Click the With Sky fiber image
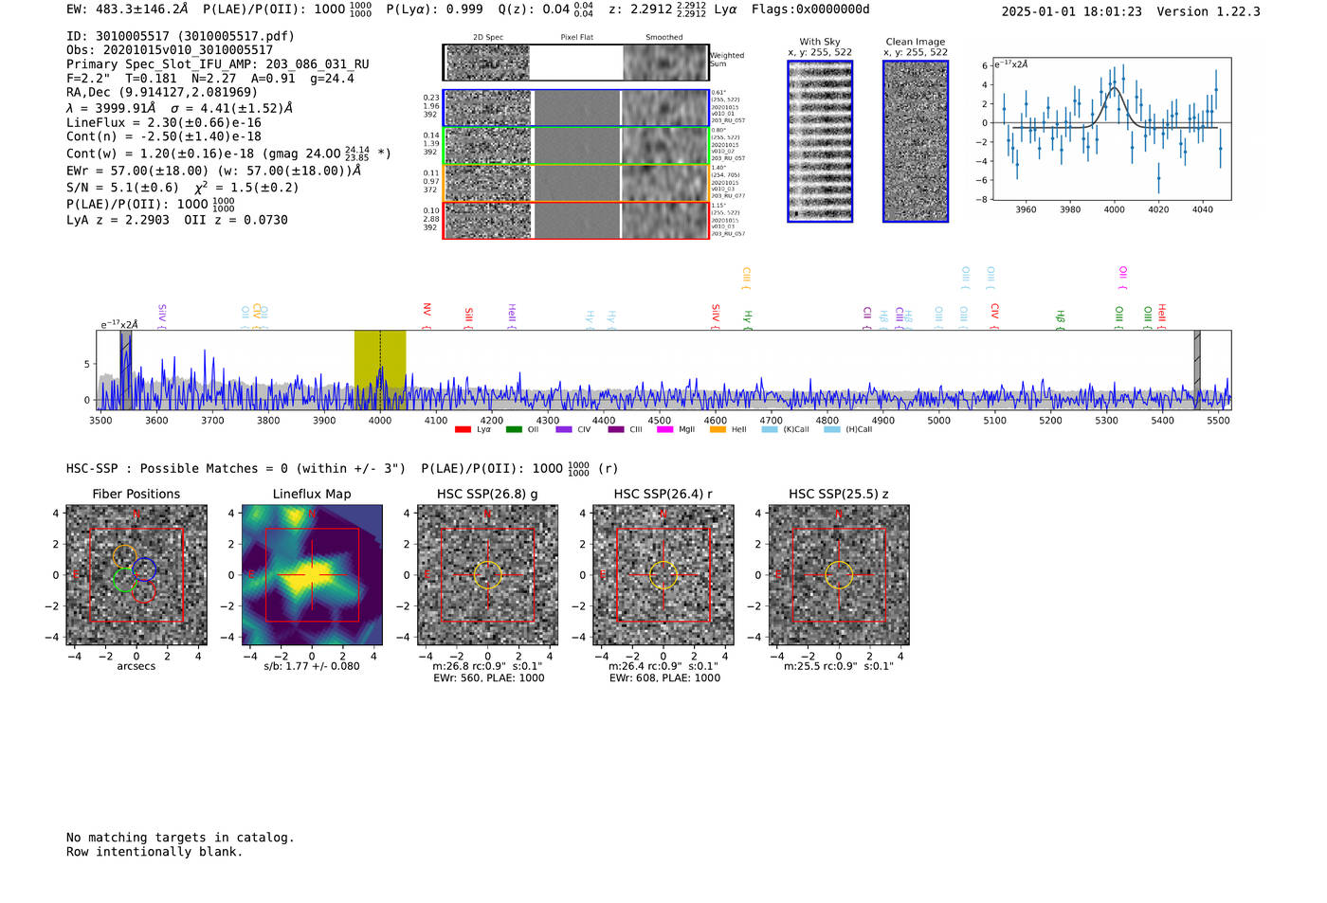This screenshot has width=1327, height=903. coord(820,141)
